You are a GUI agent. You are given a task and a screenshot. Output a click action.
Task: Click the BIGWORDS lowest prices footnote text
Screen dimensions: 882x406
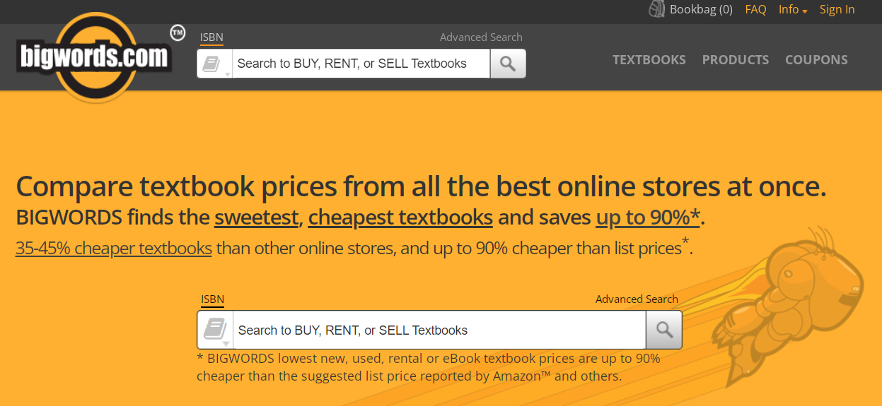[x=429, y=367]
